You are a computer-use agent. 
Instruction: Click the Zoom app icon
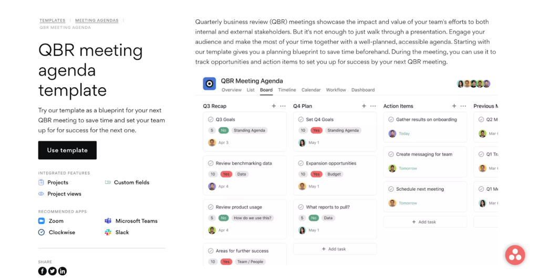coord(42,221)
